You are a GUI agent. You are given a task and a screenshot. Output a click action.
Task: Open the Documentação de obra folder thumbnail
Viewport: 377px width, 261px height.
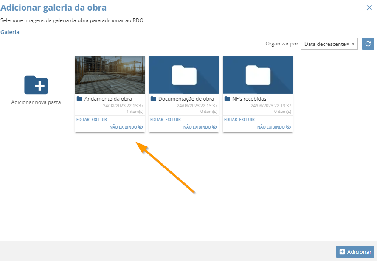pyautogui.click(x=184, y=75)
